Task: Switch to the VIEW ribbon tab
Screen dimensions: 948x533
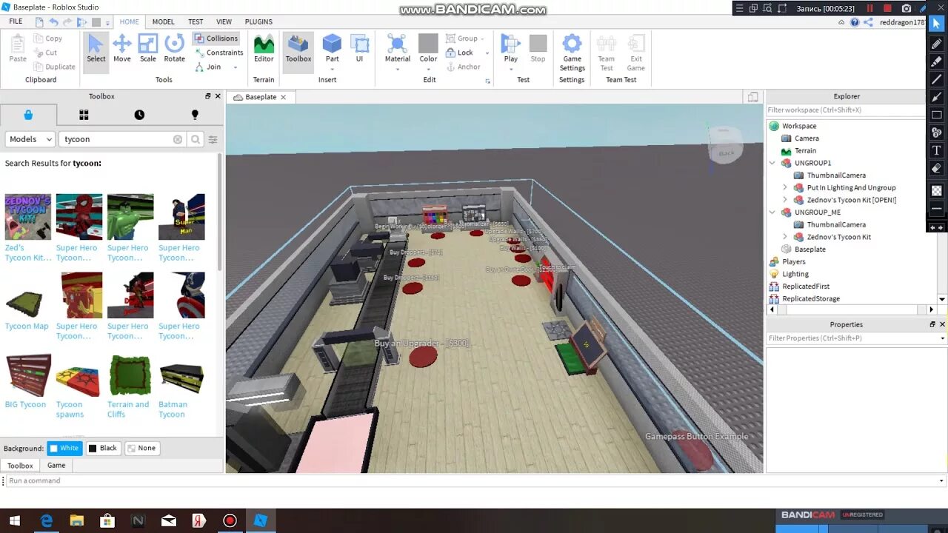Action: pos(224,21)
